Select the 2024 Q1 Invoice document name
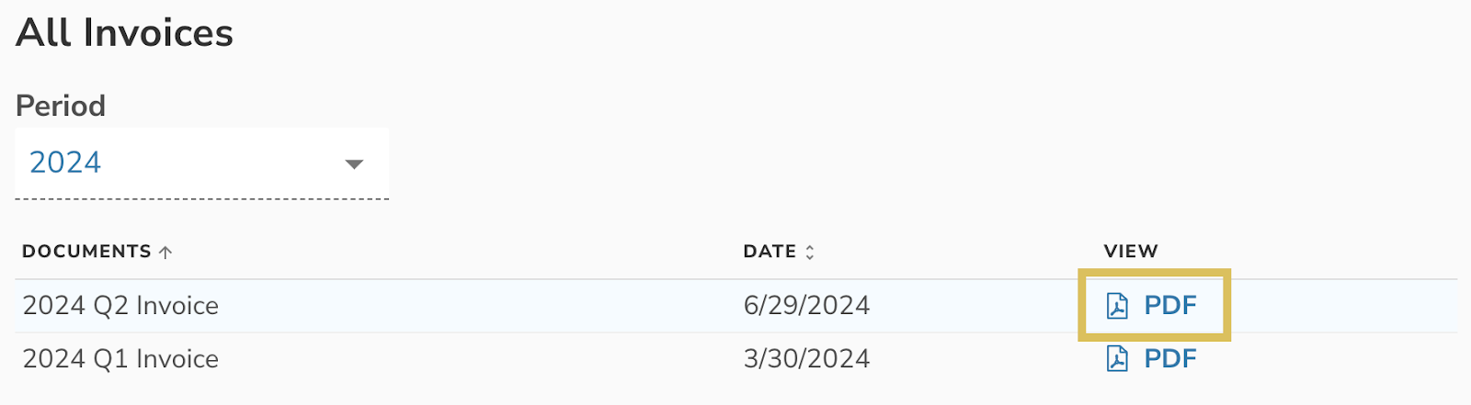Image resolution: width=1471 pixels, height=405 pixels. coord(120,358)
